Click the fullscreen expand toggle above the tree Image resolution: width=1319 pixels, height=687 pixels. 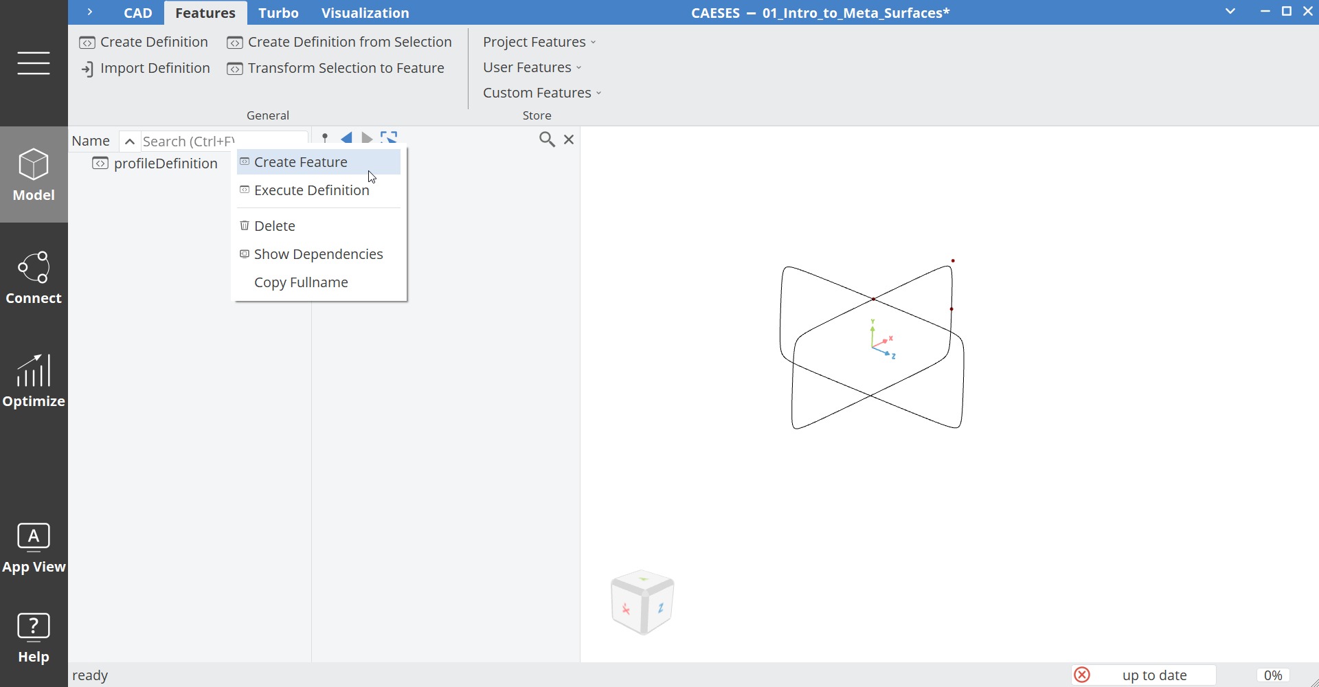pyautogui.click(x=389, y=137)
